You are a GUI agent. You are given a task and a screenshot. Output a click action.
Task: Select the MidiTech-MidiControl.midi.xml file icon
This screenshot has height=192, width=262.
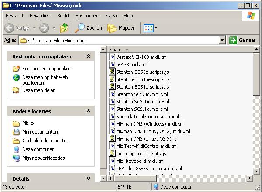(112, 146)
